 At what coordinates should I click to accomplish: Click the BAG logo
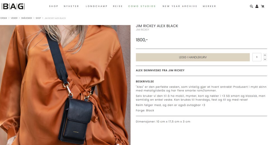(x=13, y=6)
